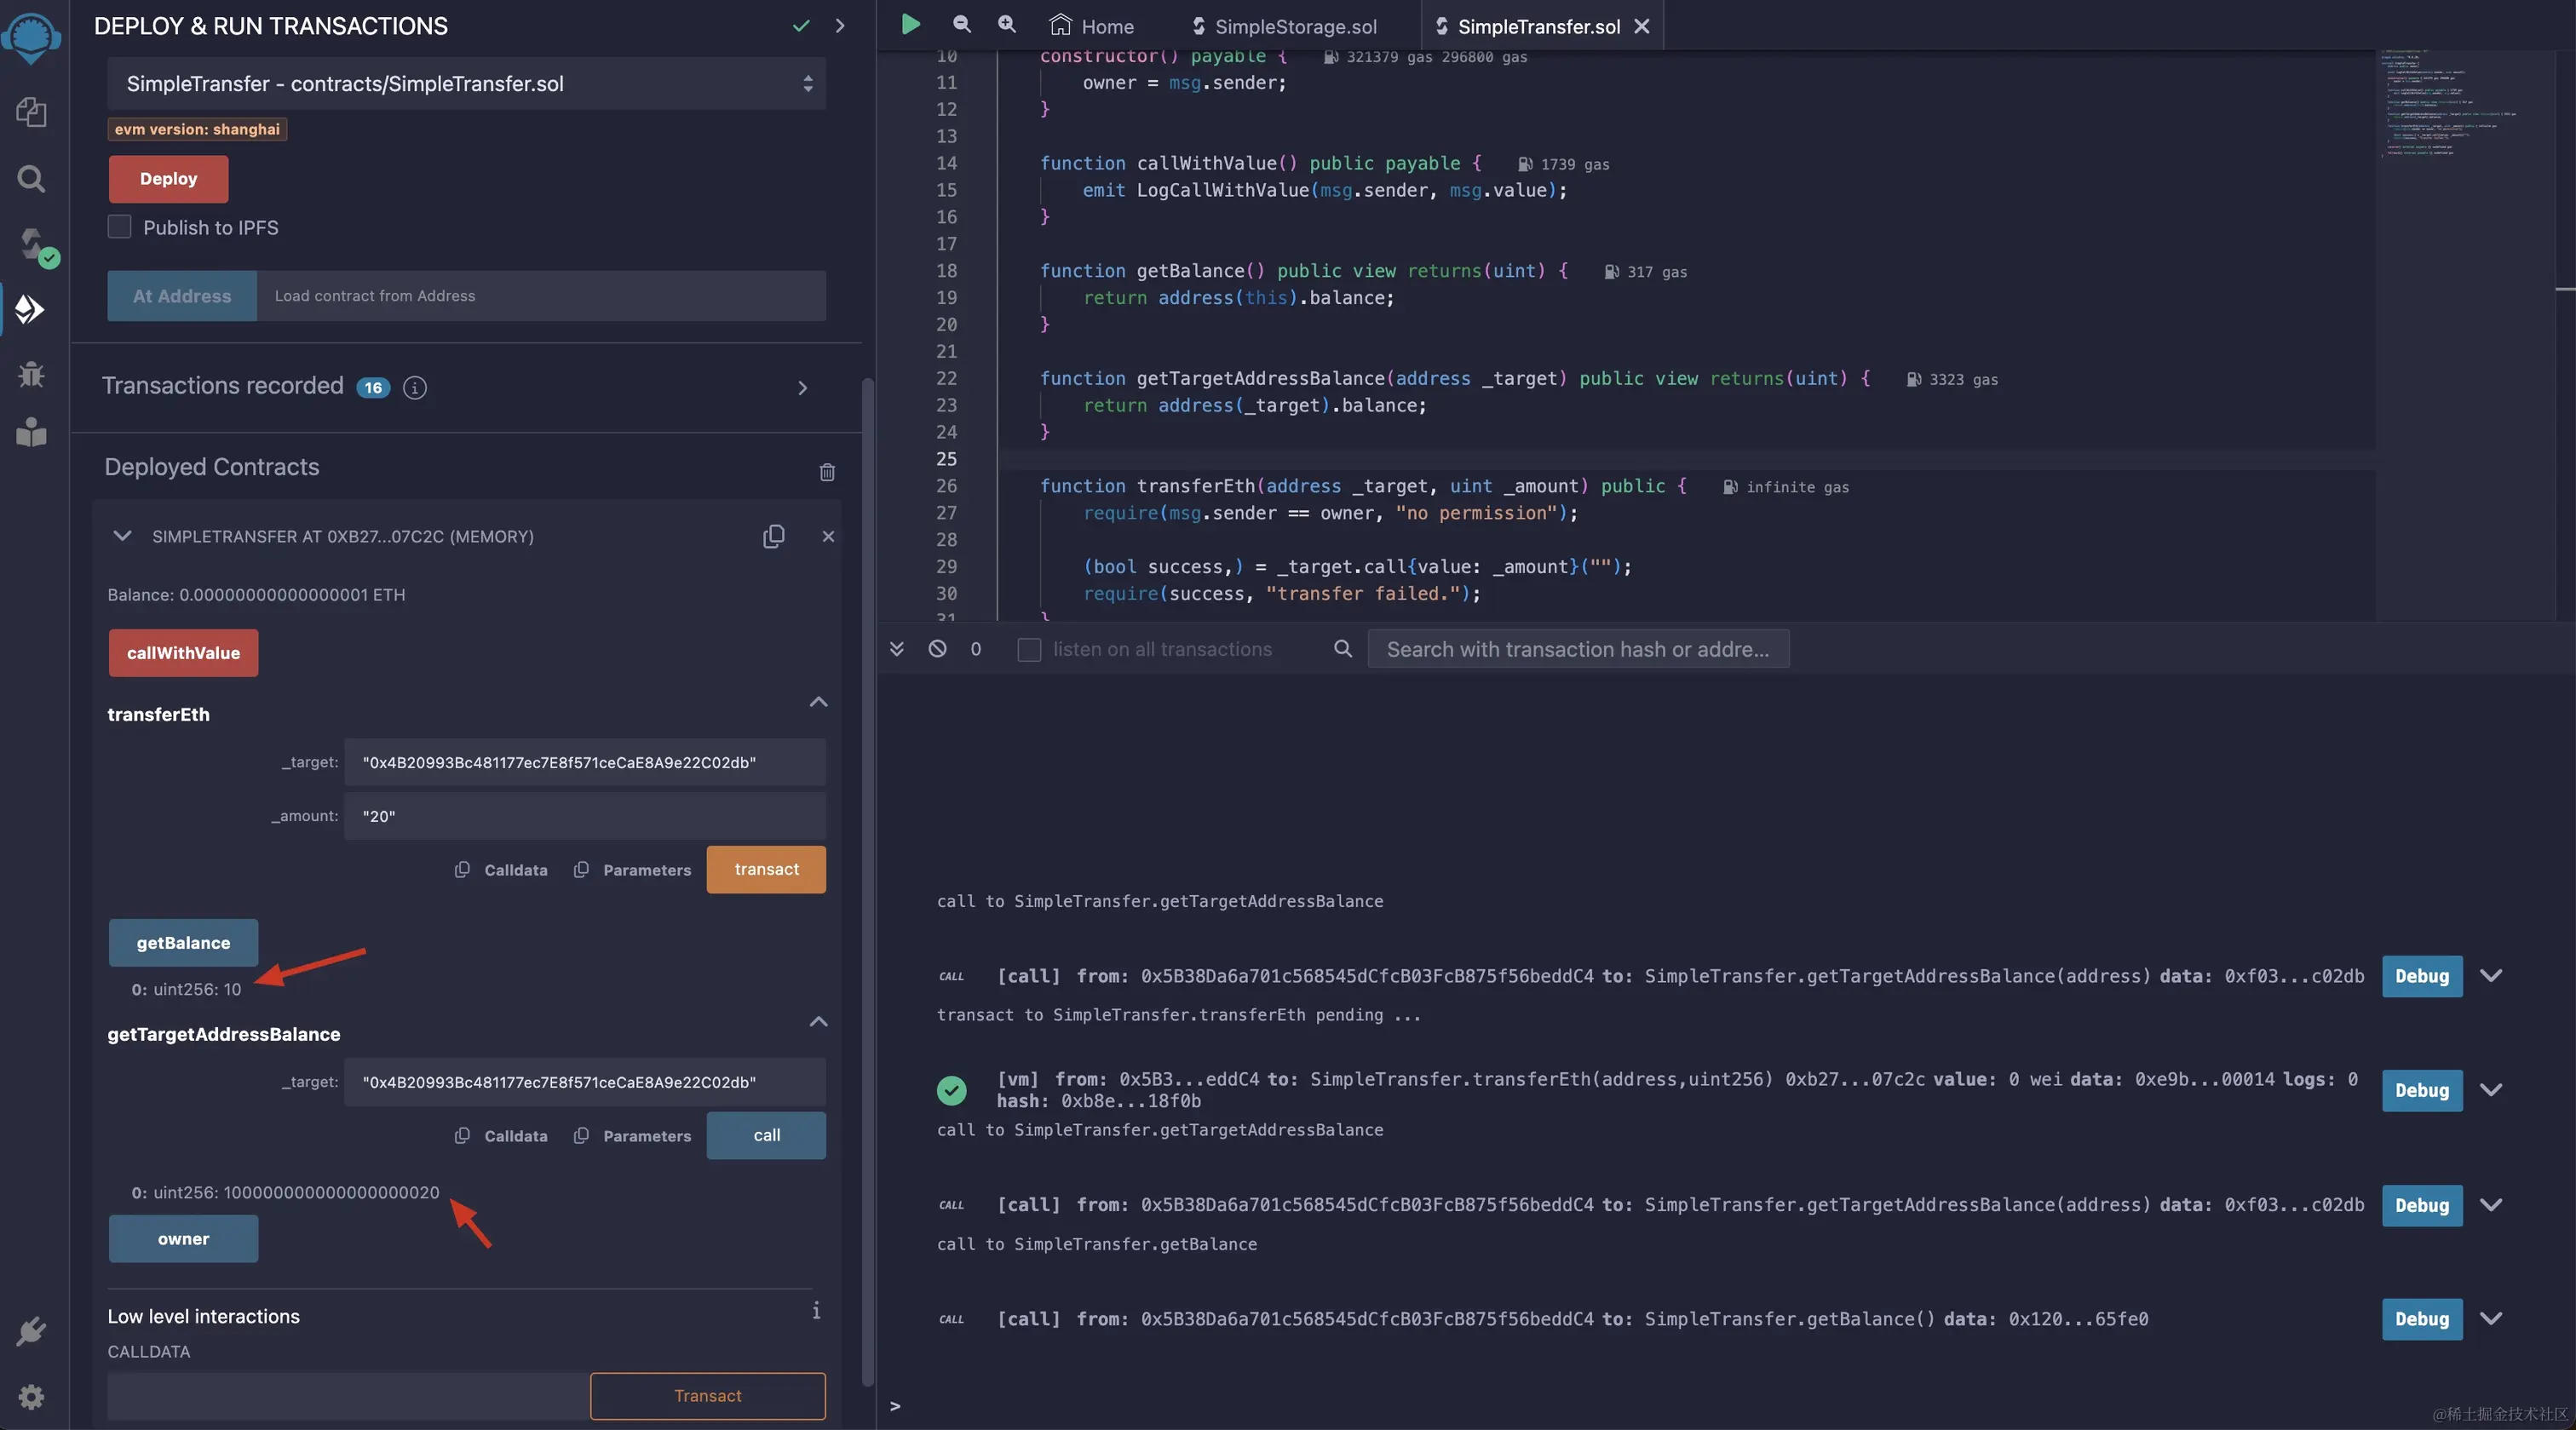The width and height of the screenshot is (2576, 1430).
Task: Click trash icon to clear deployed contracts
Action: tap(827, 472)
